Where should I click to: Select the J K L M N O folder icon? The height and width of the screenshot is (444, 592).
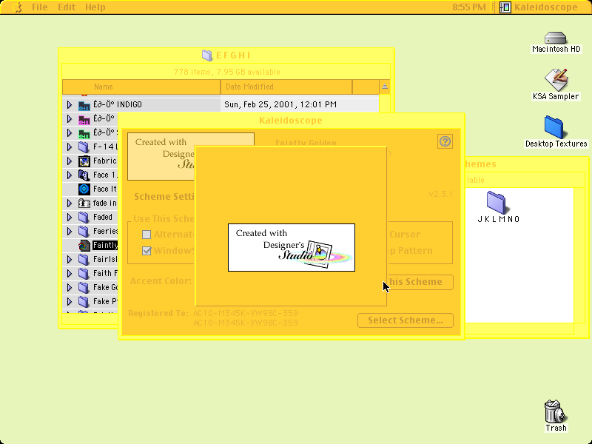pos(496,202)
